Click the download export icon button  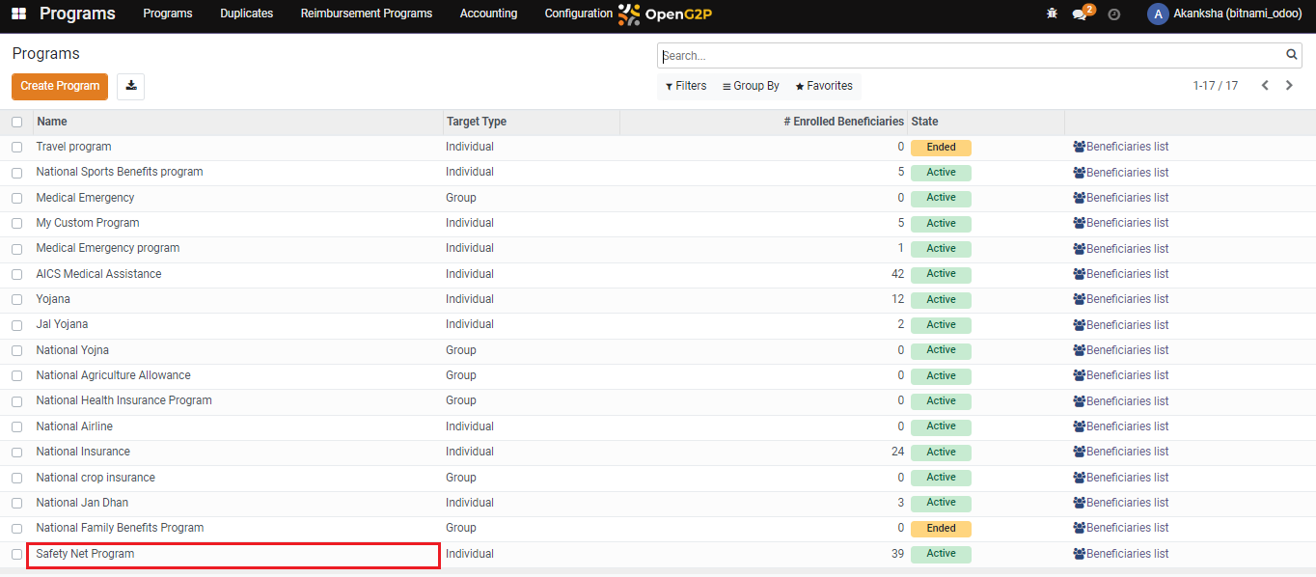click(x=130, y=86)
